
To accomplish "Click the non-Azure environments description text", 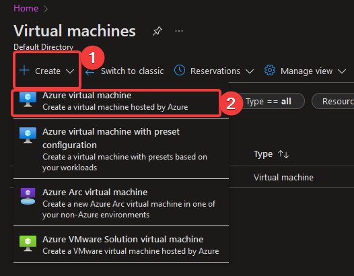I will click(x=129, y=209).
